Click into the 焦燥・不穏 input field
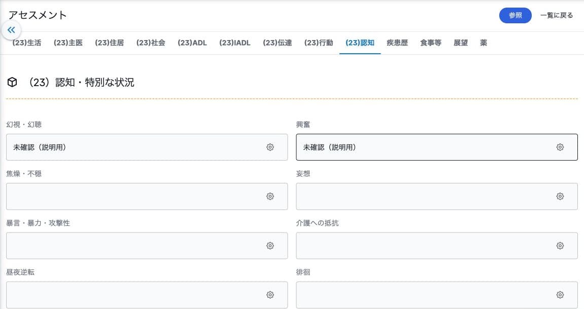This screenshot has height=309, width=584. coord(147,197)
